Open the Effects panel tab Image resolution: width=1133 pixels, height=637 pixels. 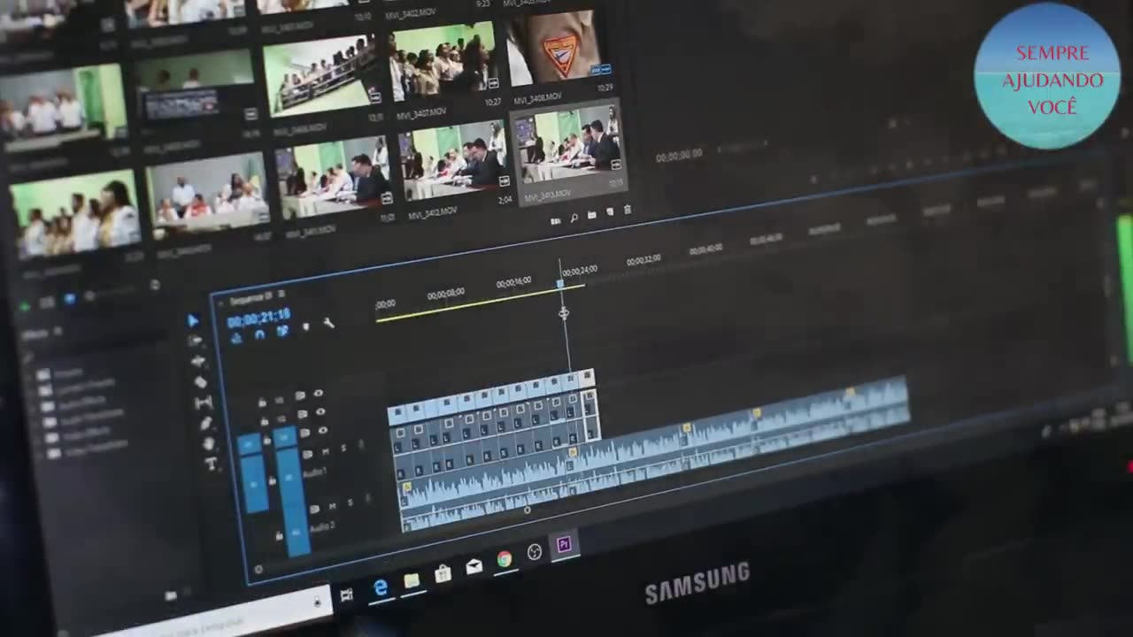36,334
